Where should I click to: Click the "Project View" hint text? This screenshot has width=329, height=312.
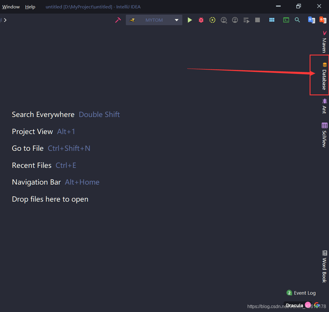tap(32, 132)
